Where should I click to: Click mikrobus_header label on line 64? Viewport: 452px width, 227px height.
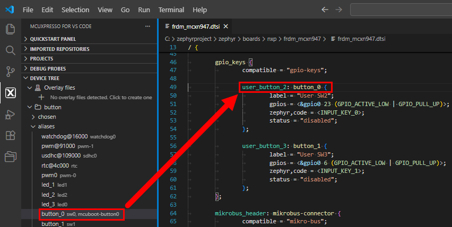(x=240, y=213)
